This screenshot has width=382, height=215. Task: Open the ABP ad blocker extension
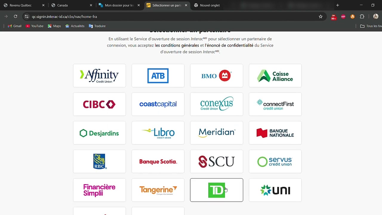343,17
